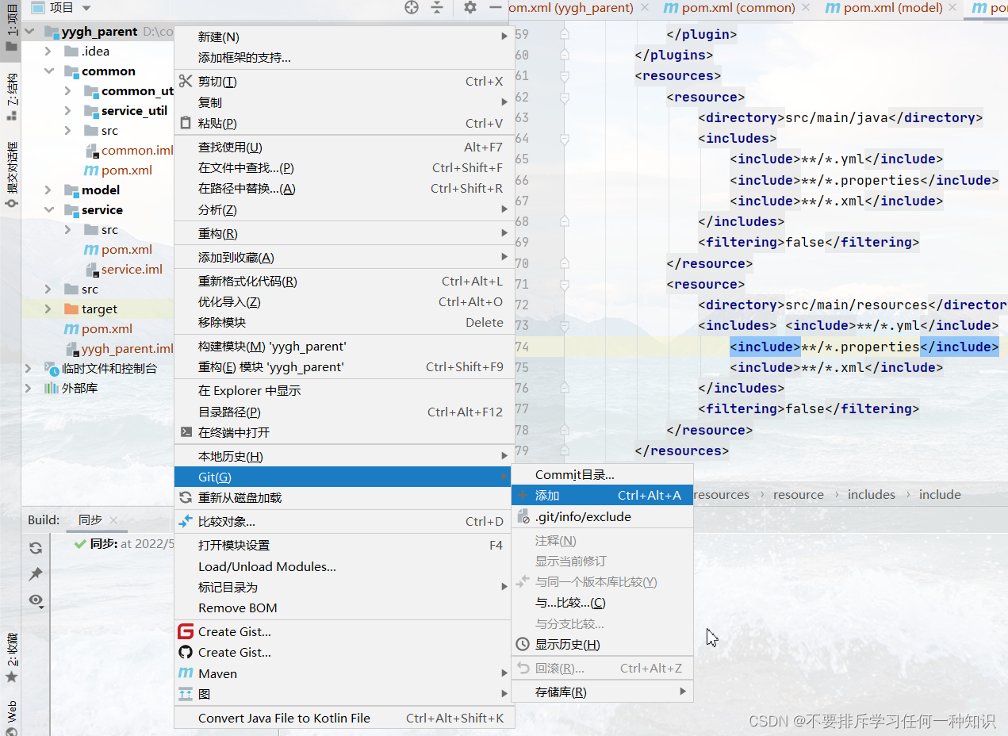Expand the target folder
The width and height of the screenshot is (1008, 736).
[48, 309]
